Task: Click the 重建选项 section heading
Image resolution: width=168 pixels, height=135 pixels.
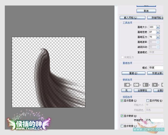Action: coord(127,63)
